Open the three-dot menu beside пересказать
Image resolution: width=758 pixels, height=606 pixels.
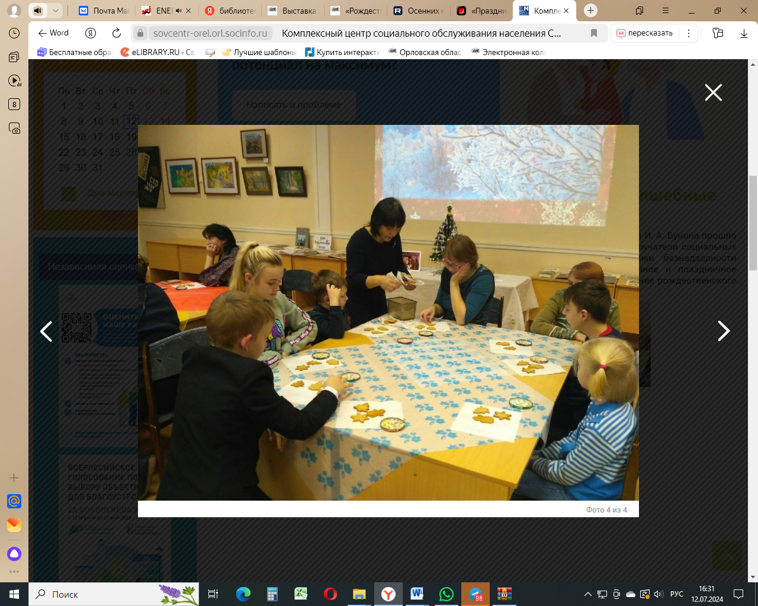(688, 33)
